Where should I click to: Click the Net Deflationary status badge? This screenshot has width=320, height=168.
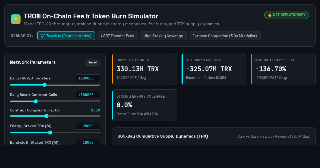(287, 15)
